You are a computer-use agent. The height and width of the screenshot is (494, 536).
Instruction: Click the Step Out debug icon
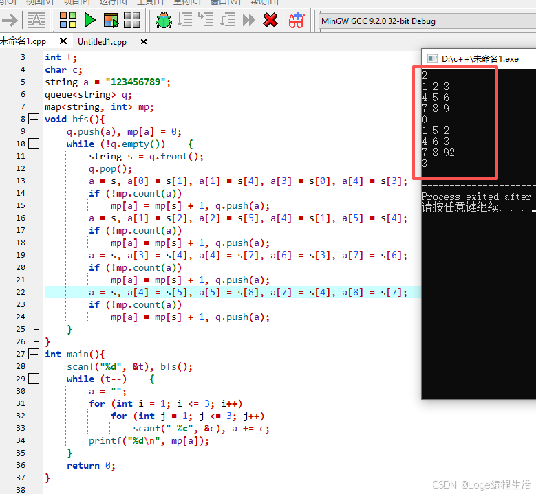(227, 20)
